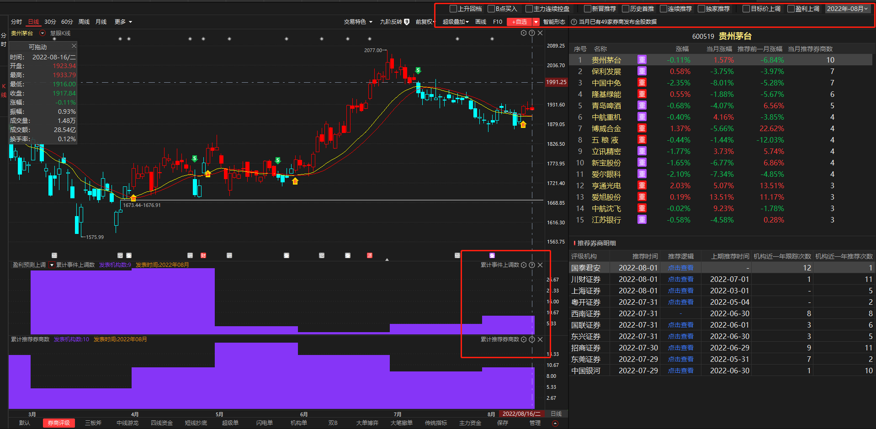Select the 主力资金 indicator tab
The height and width of the screenshot is (429, 876).
click(x=470, y=423)
